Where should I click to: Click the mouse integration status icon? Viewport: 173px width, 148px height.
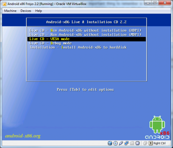point(145,143)
